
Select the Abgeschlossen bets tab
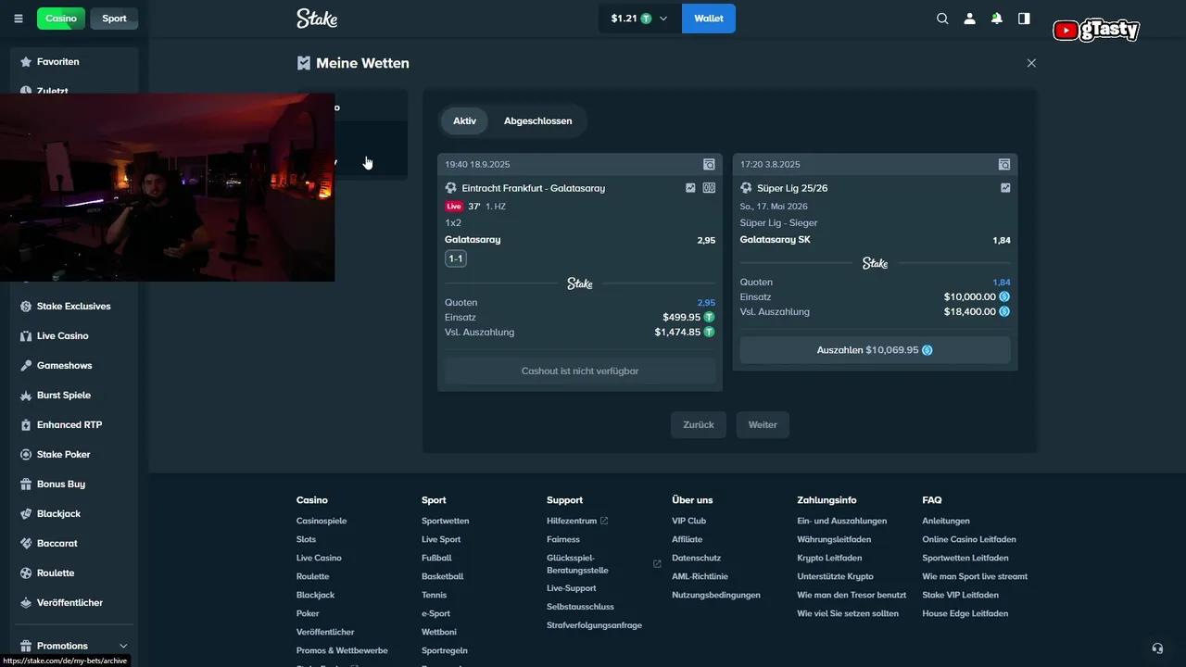(537, 120)
